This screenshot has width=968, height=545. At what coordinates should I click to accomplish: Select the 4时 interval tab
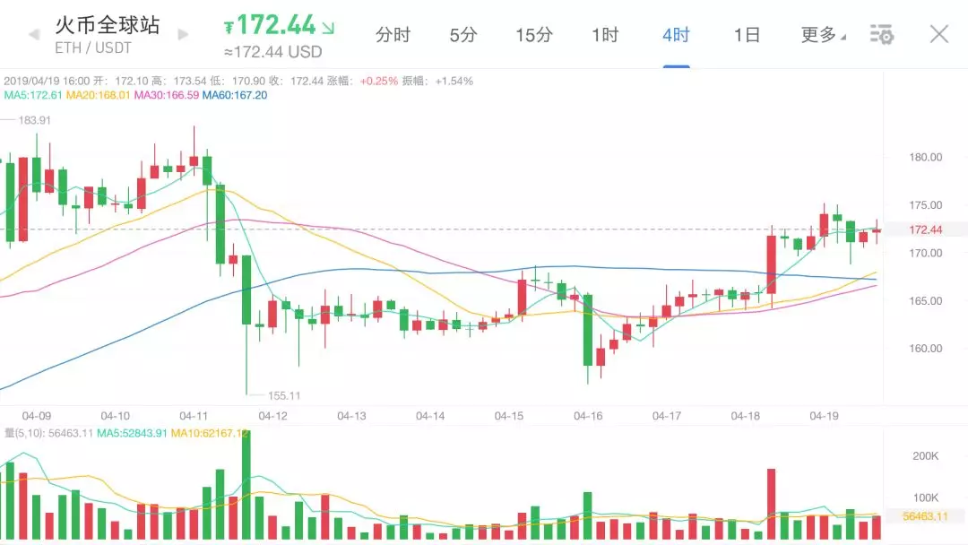point(676,35)
